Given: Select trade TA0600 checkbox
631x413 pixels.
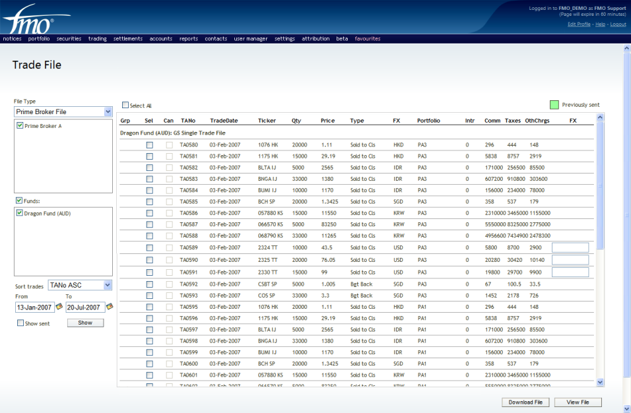Looking at the screenshot, I should point(150,364).
